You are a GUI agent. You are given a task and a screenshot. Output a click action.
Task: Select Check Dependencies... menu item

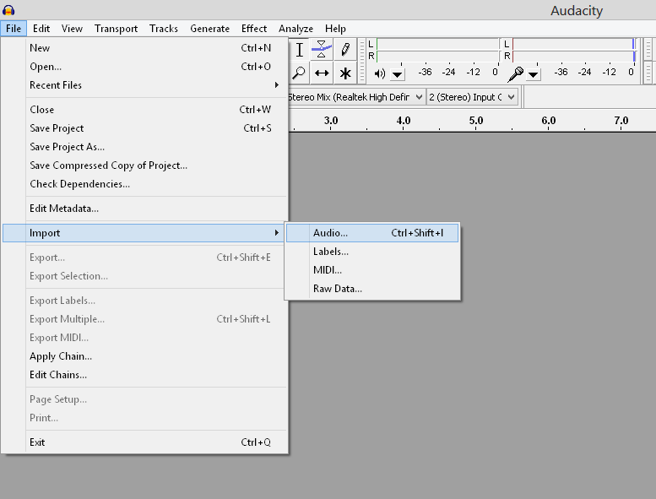coord(144,184)
